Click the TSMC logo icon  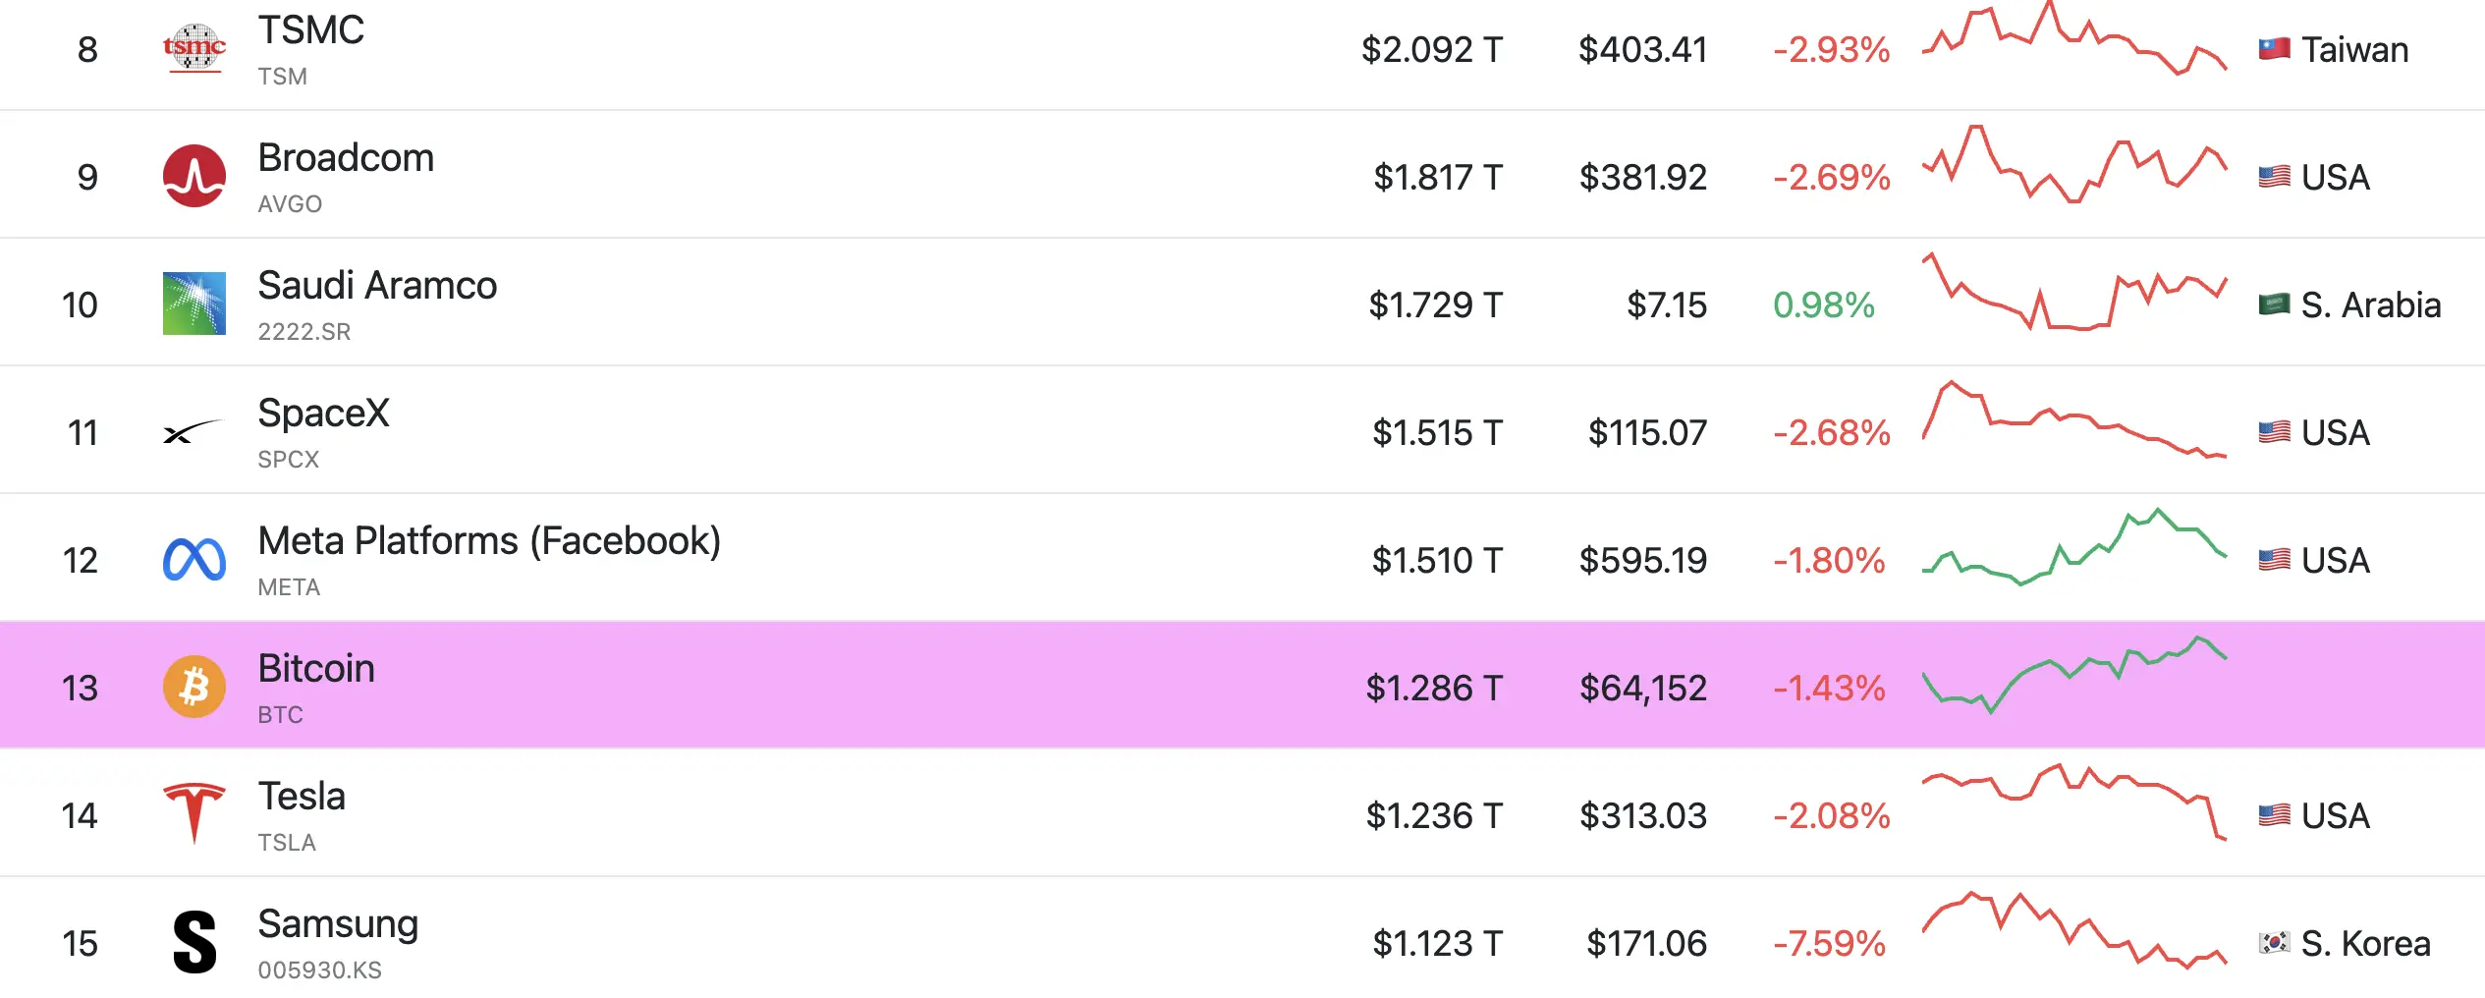(193, 48)
